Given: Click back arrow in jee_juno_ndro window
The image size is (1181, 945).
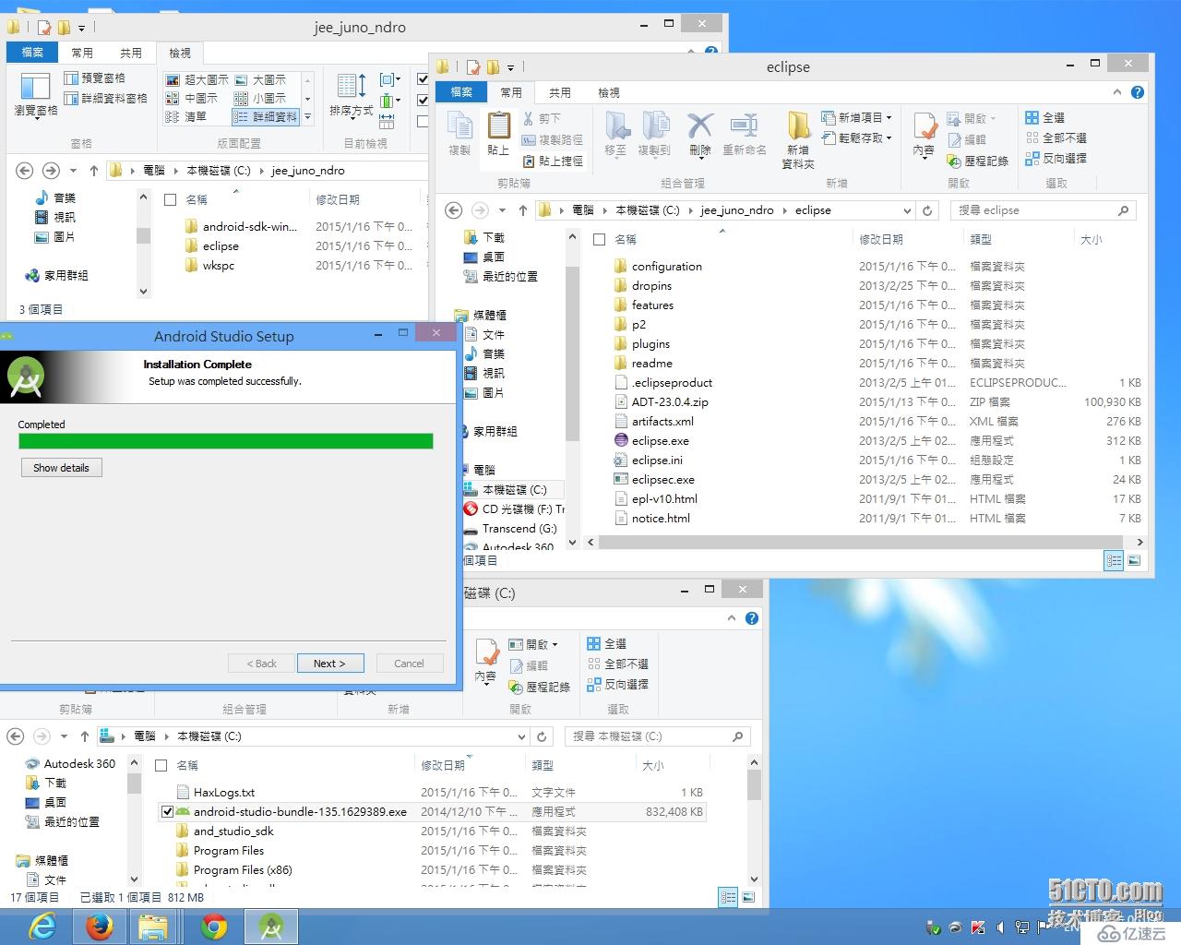Looking at the screenshot, I should pos(25,171).
